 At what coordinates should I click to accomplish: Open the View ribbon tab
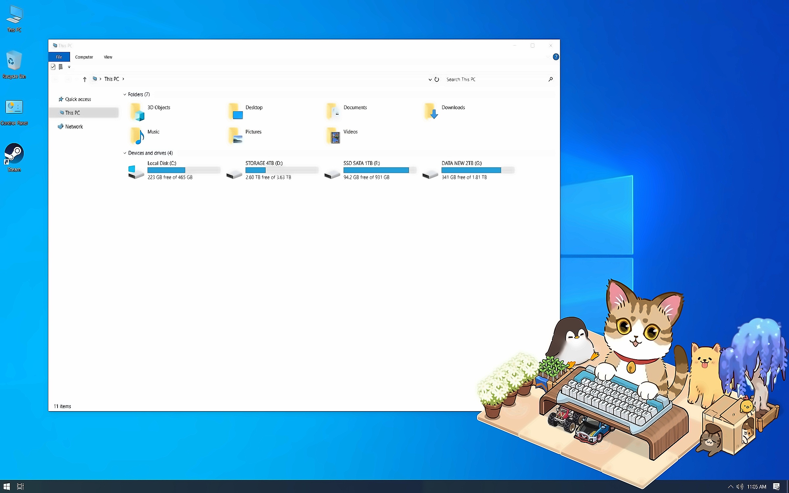tap(108, 57)
